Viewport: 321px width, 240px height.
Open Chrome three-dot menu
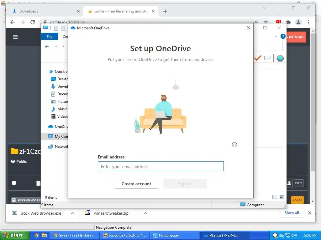tap(308, 22)
